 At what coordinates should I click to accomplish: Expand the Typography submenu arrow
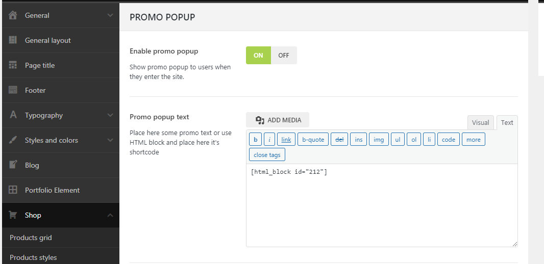pyautogui.click(x=110, y=115)
